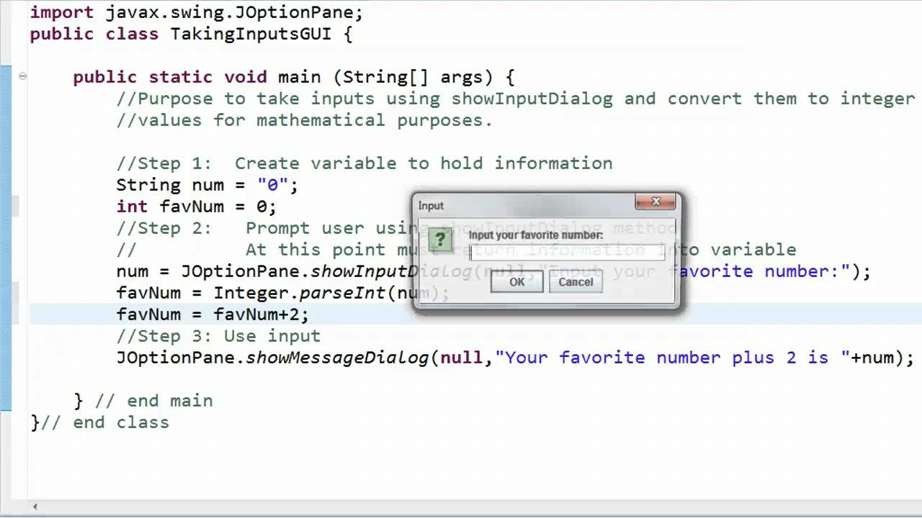The width and height of the screenshot is (922, 518).
Task: Click the horizontal scrollbar left arrow
Action: 35,507
